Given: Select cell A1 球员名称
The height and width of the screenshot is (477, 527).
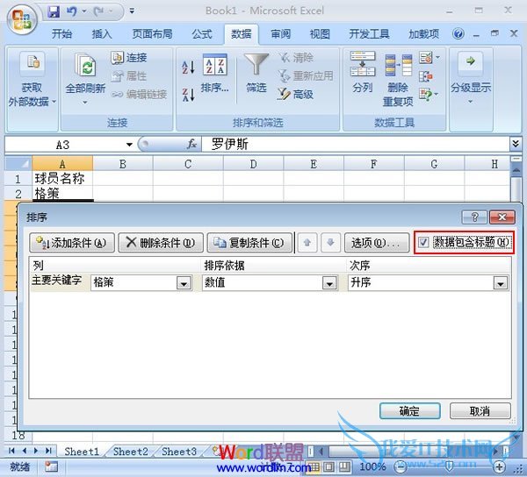Looking at the screenshot, I should click(x=62, y=179).
